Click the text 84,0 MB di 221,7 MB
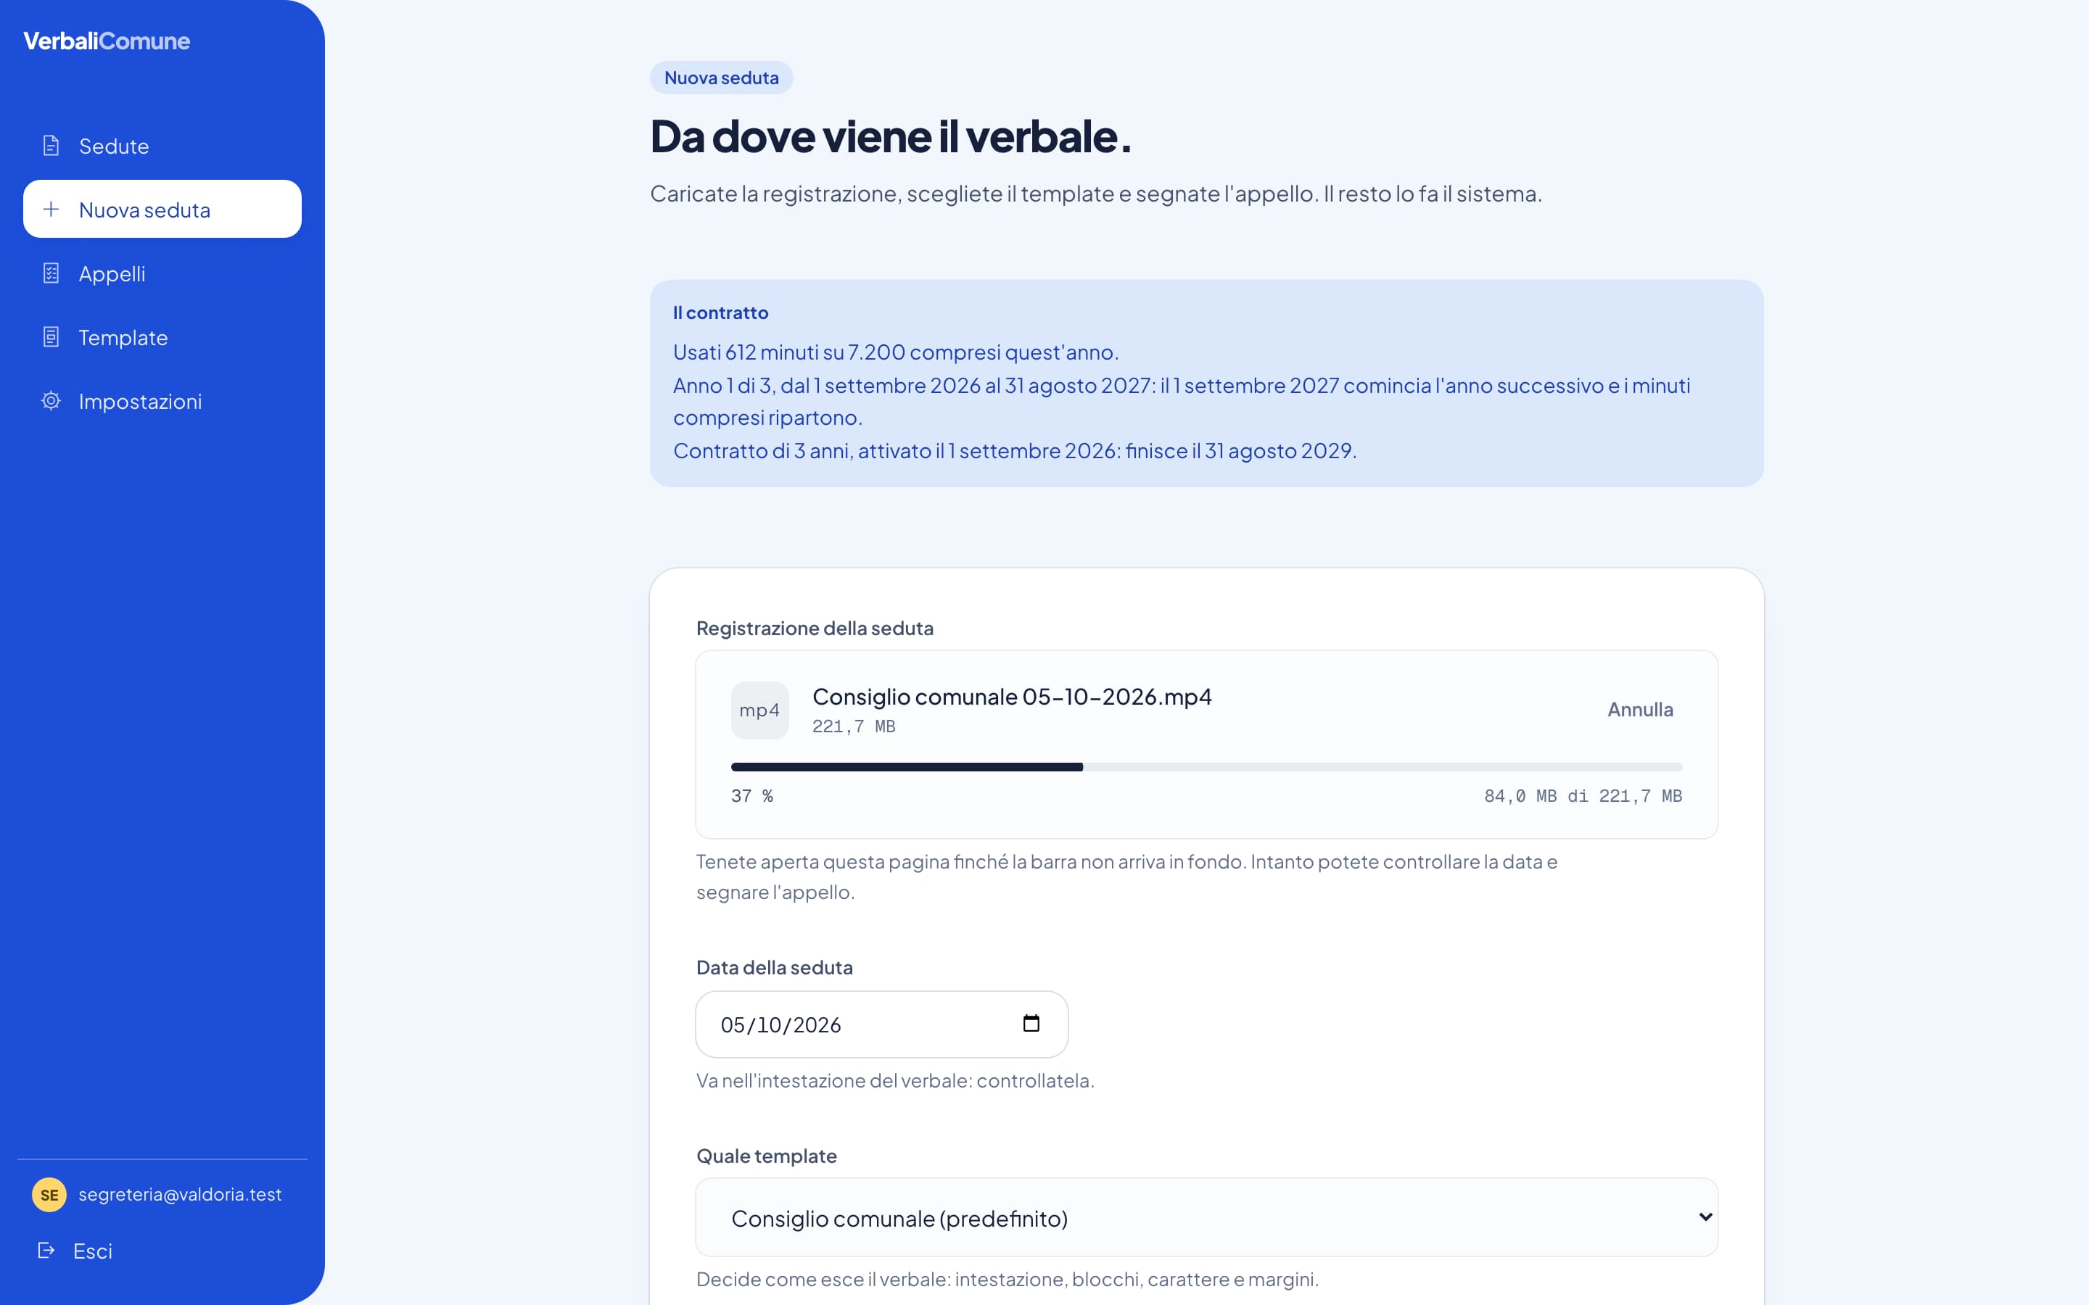 1582,796
